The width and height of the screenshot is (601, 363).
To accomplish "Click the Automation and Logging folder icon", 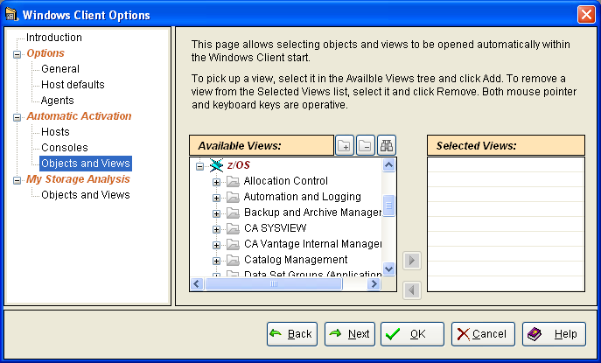I will coord(233,197).
